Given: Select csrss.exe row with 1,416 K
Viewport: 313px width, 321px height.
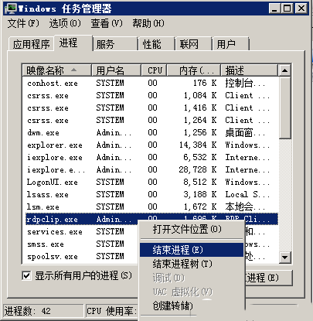Looking at the screenshot, I should point(151,108).
